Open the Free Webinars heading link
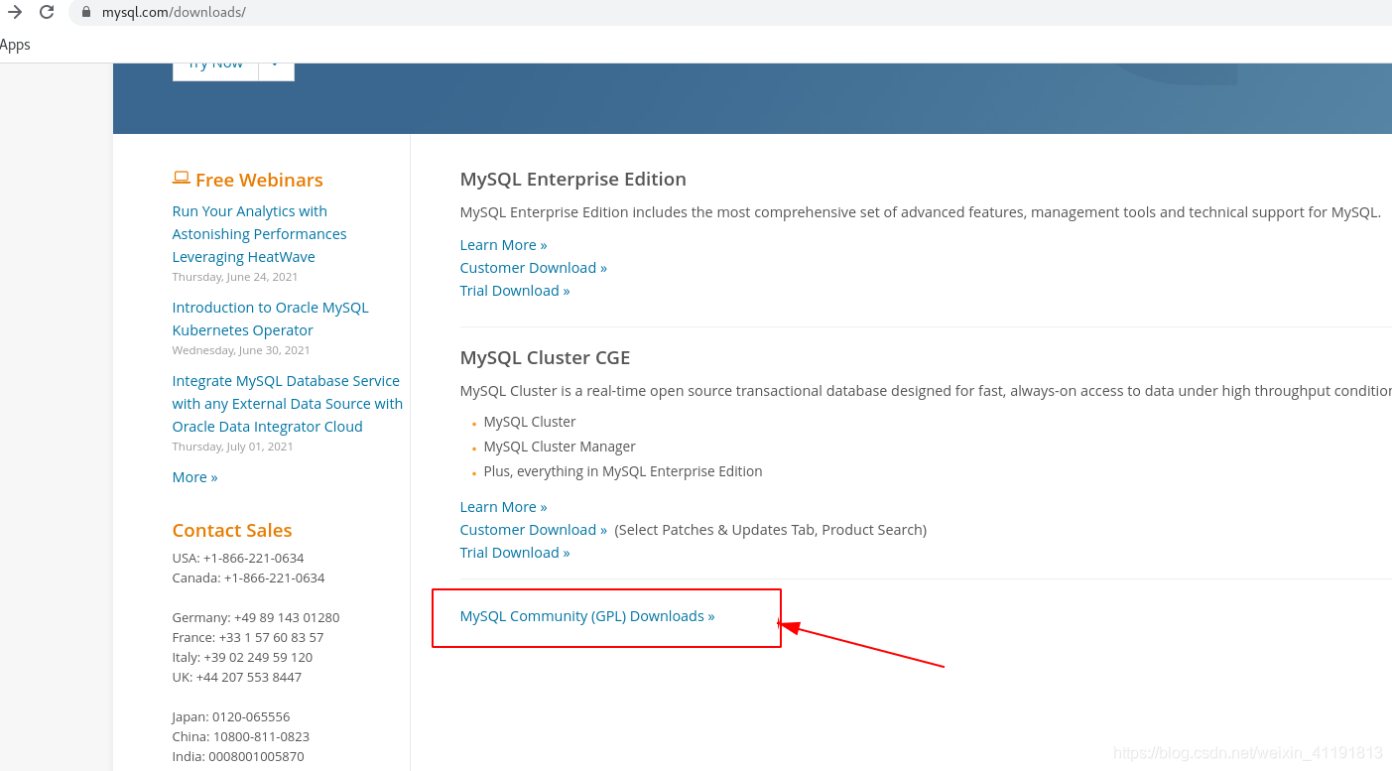This screenshot has width=1392, height=771. 259,180
